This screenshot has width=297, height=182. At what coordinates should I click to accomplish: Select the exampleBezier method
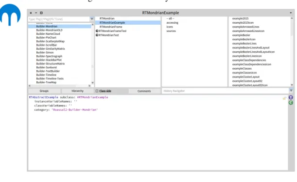pyautogui.click(x=241, y=35)
